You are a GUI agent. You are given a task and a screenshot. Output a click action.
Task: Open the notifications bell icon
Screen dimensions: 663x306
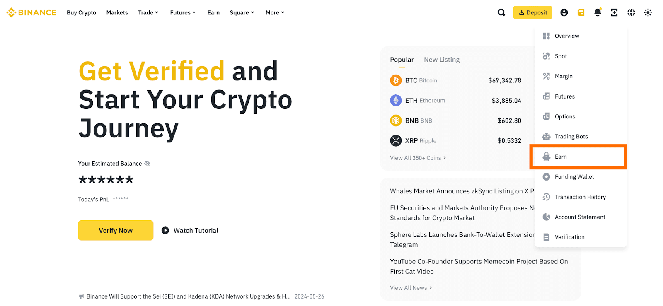tap(598, 12)
